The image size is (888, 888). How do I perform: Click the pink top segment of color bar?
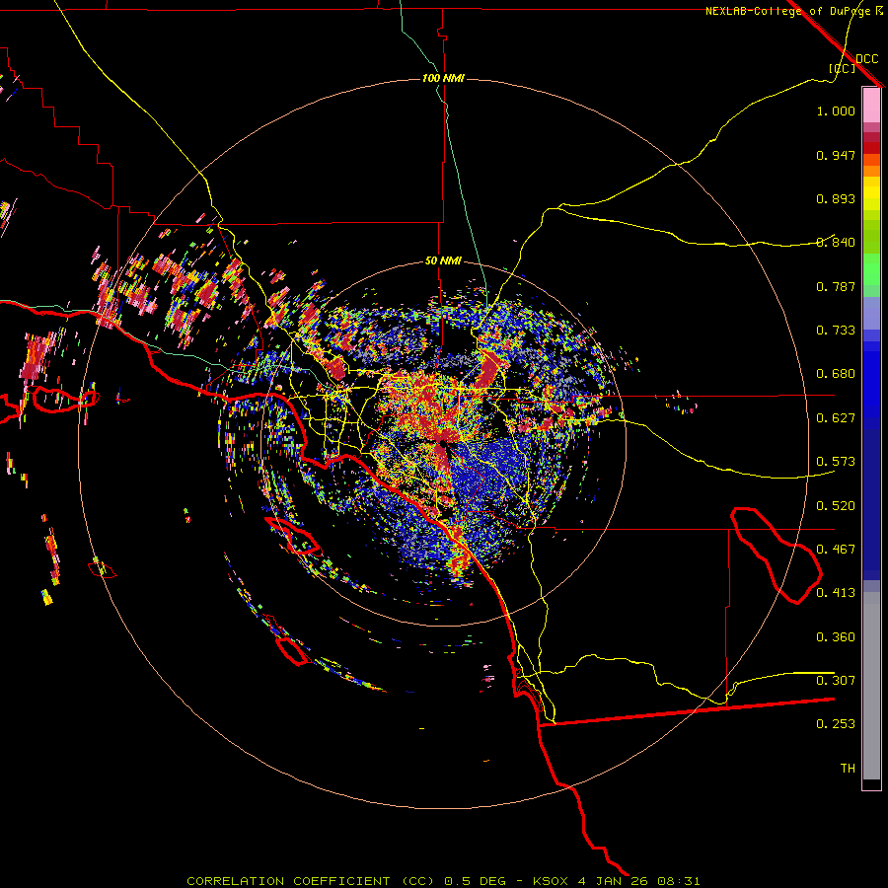click(x=871, y=105)
